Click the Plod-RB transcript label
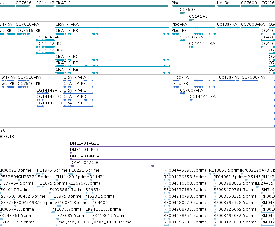This screenshot has width=275, height=227. (179, 30)
